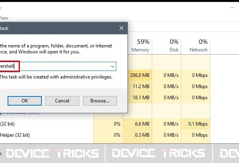Select the 6.6 MB memory cell
Screen dimensions: 239x163
142,124
